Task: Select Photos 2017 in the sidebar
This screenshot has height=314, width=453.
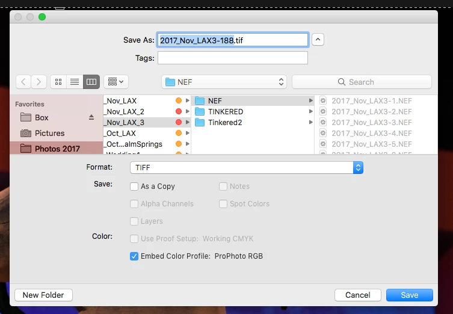Action: pyautogui.click(x=57, y=149)
